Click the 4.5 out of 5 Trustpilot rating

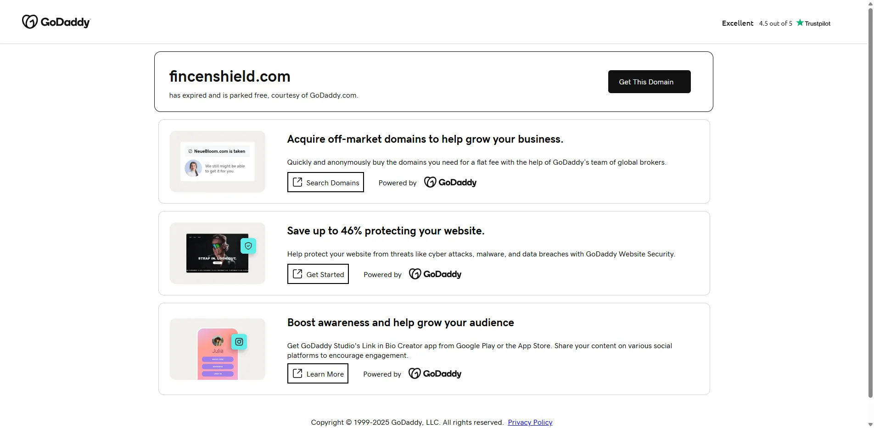pyautogui.click(x=775, y=23)
